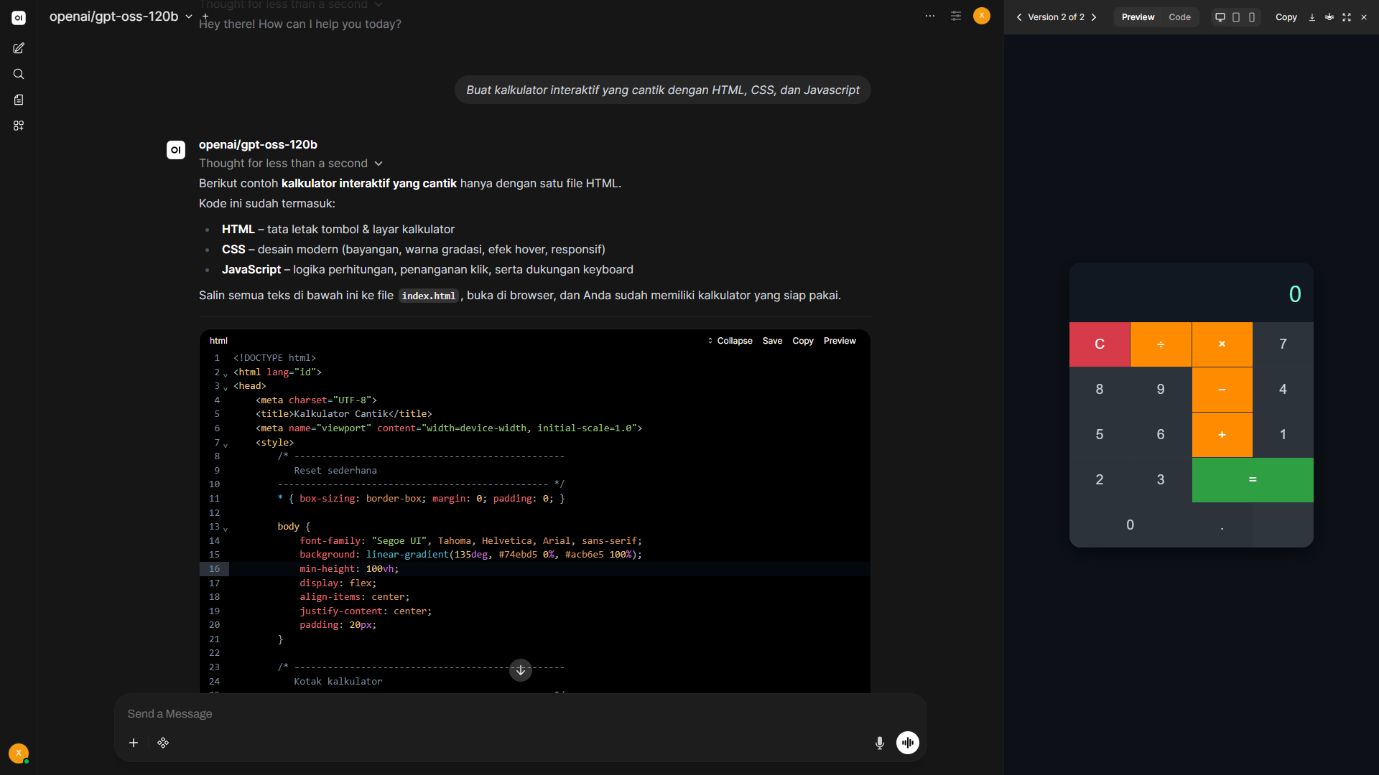Click calculator key 8
1379x775 pixels.
click(x=1100, y=390)
